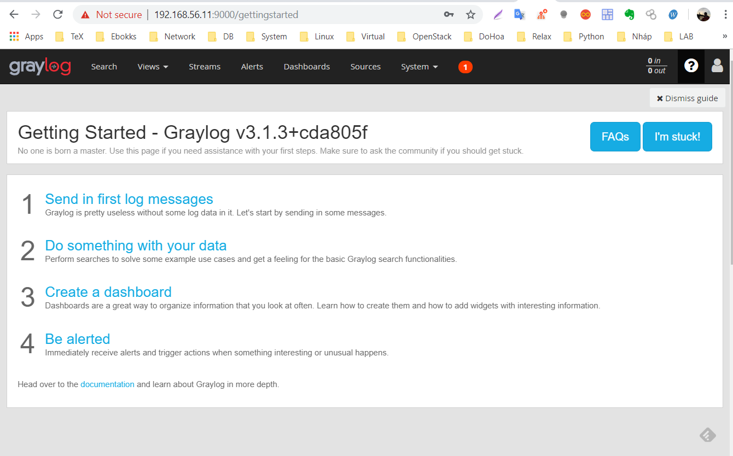Image resolution: width=733 pixels, height=456 pixels.
Task: Open the Network bookmark folder
Action: (x=172, y=37)
